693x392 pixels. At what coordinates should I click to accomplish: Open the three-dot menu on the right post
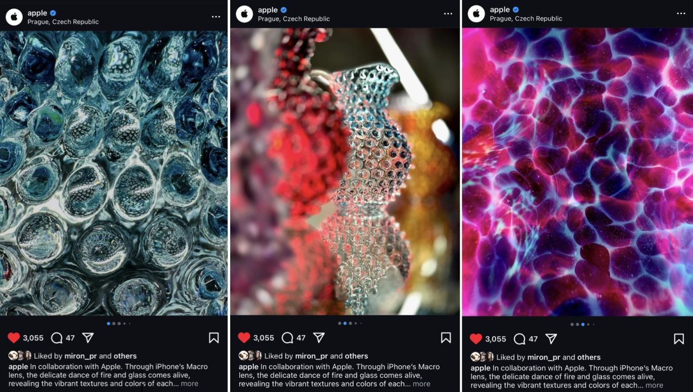(681, 14)
